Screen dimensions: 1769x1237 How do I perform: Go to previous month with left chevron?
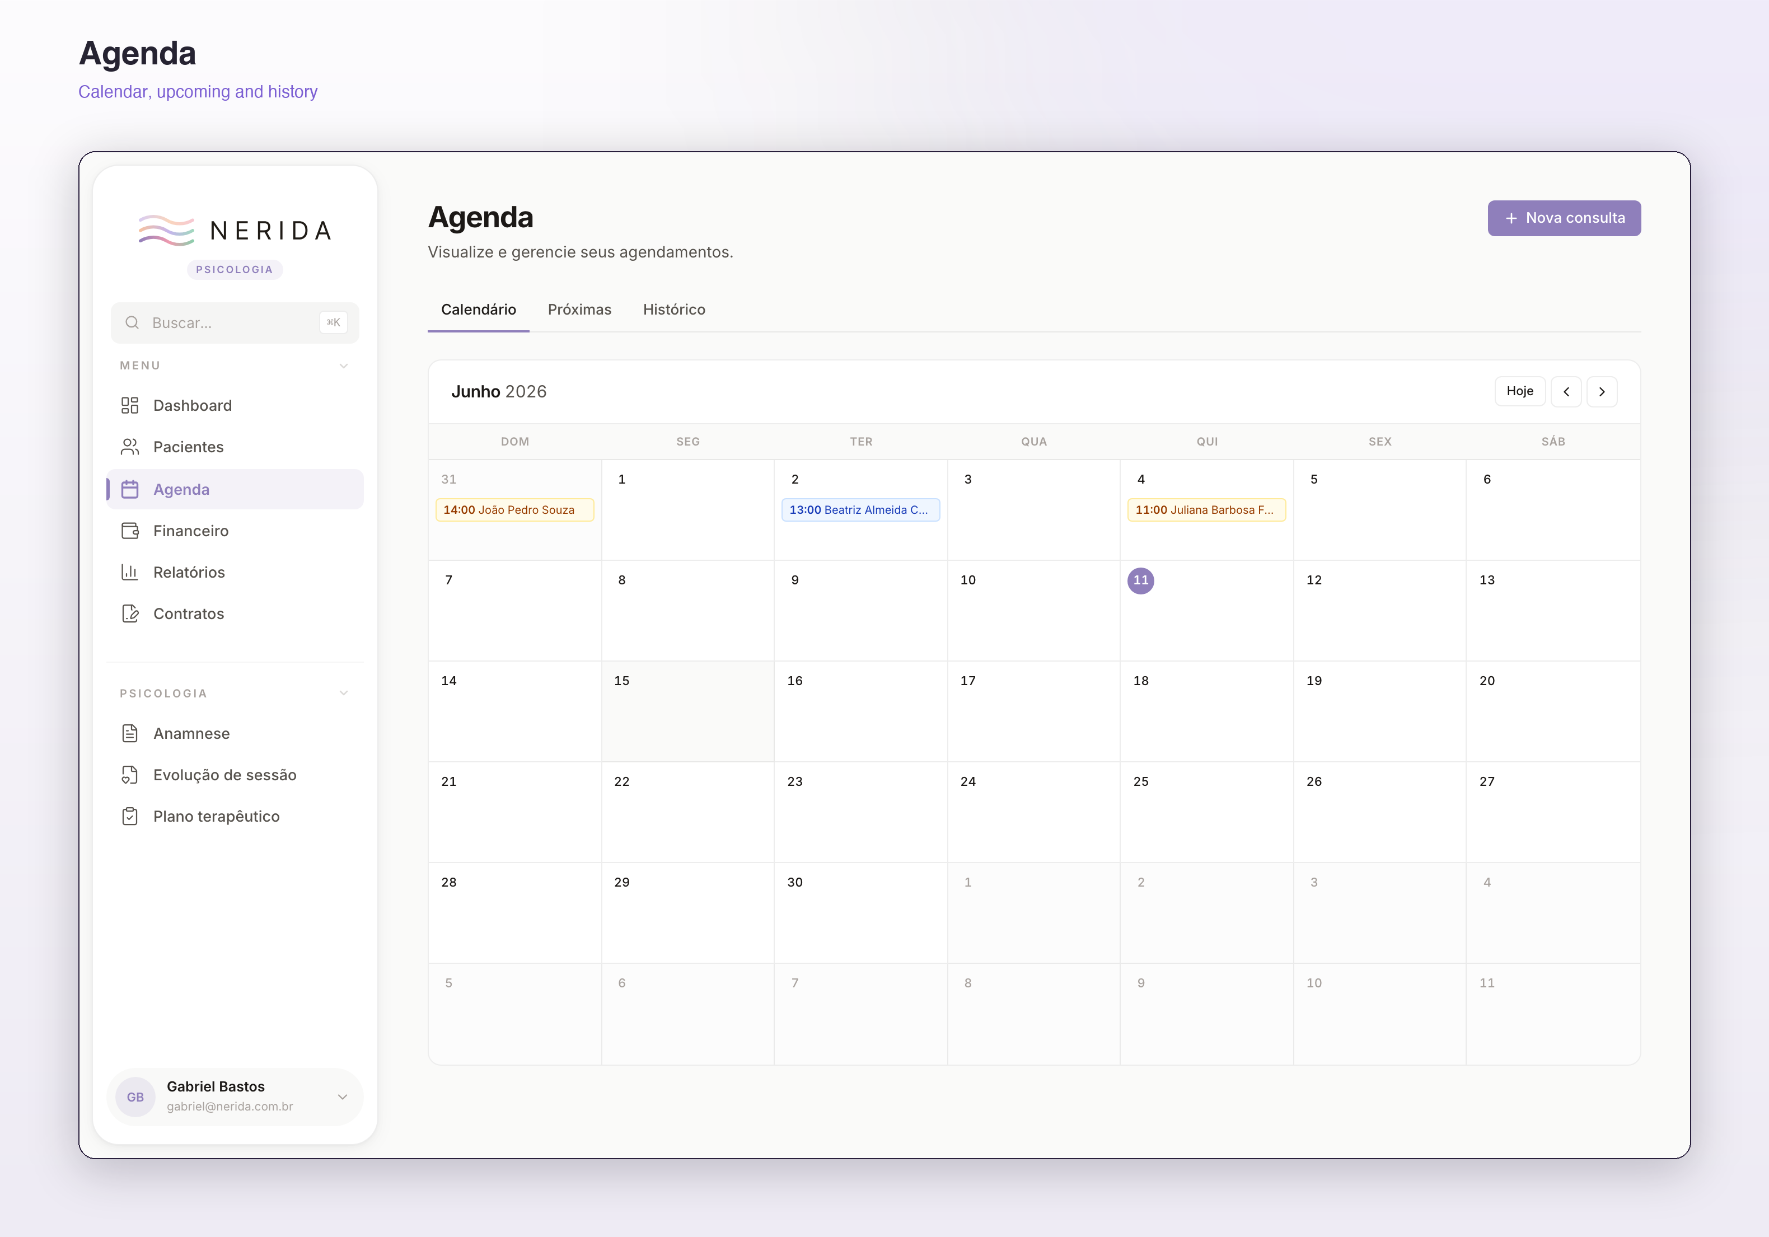tap(1566, 391)
